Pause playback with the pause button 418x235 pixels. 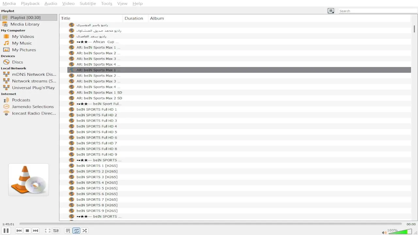click(x=6, y=230)
